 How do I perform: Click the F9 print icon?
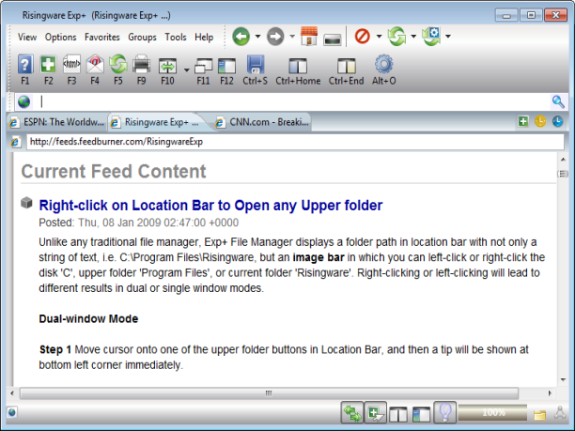pos(141,65)
